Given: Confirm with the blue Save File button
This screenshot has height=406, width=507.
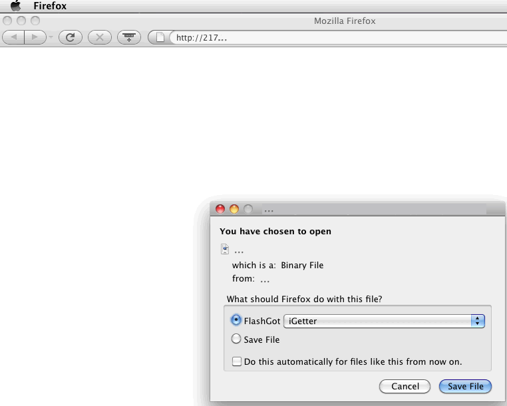Looking at the screenshot, I should [x=465, y=386].
